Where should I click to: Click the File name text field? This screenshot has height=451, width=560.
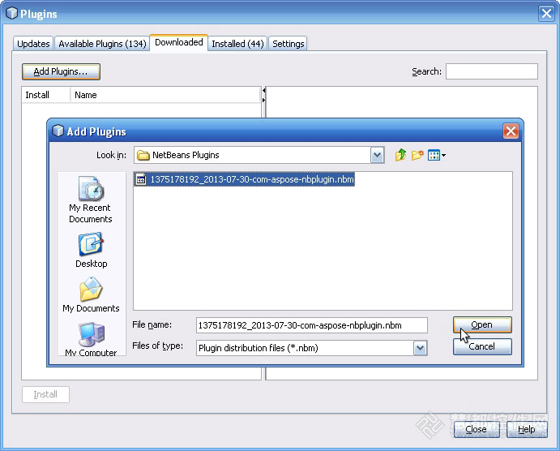pos(311,325)
